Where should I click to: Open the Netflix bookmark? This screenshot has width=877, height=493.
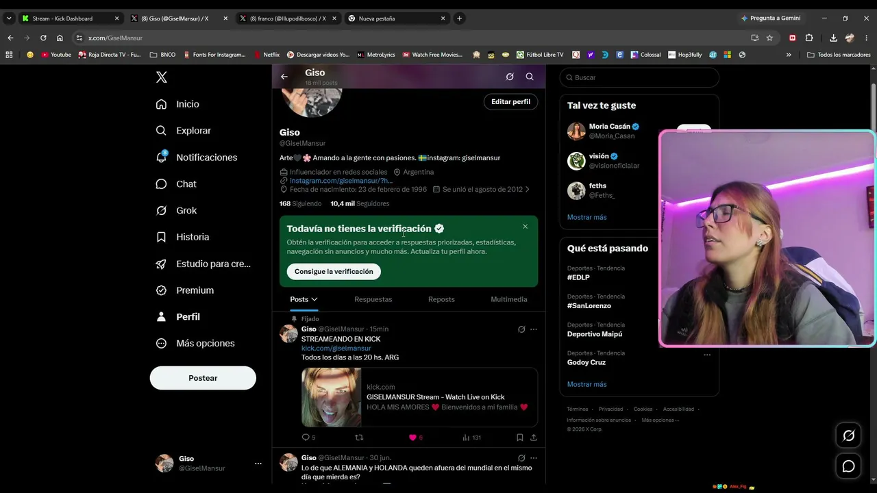(267, 55)
